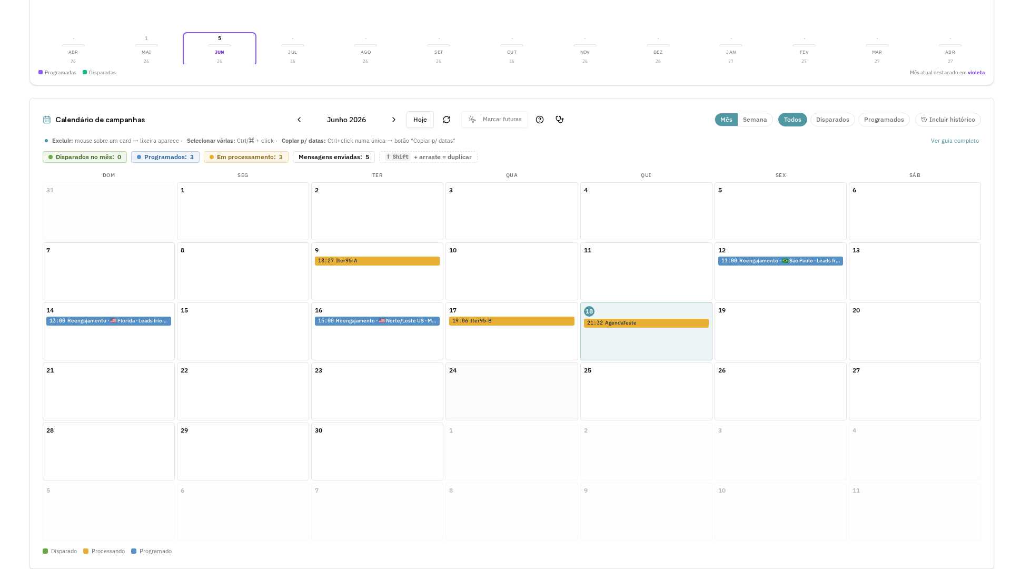The width and height of the screenshot is (1011, 569).
Task: Select day 24 in the calendar
Action: pos(511,391)
